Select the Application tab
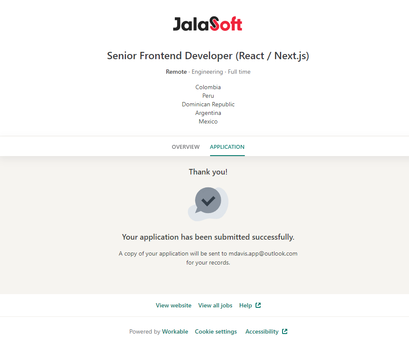Image resolution: width=409 pixels, height=346 pixels. 227,147
